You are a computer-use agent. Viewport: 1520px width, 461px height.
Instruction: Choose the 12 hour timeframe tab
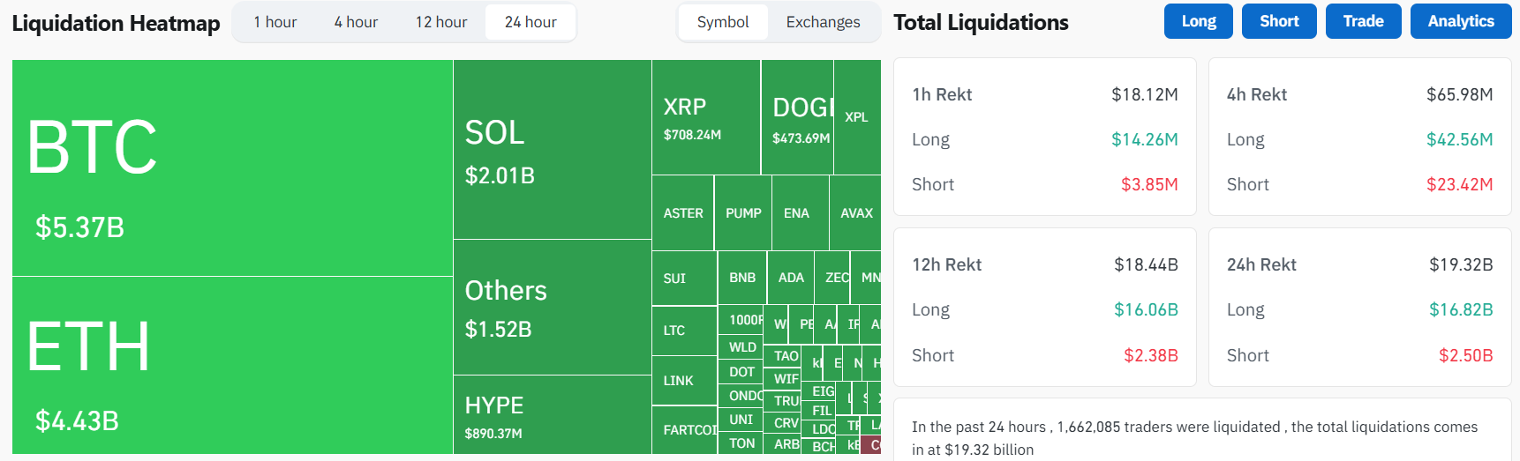click(440, 22)
